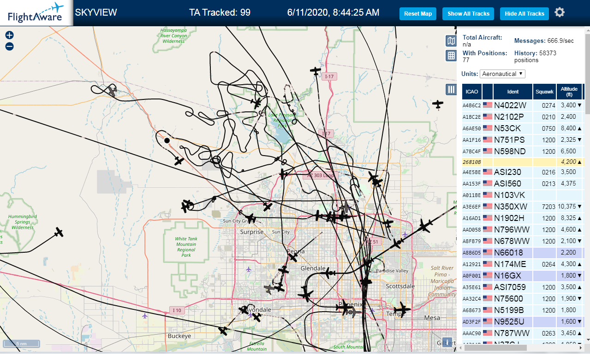Select aircraft row N787WW
This screenshot has height=354, width=590.
524,333
